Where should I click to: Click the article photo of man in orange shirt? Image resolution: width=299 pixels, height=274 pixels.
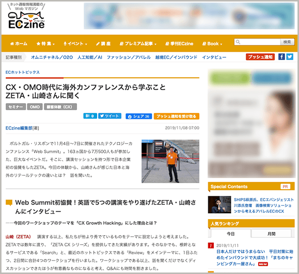coord(170,161)
